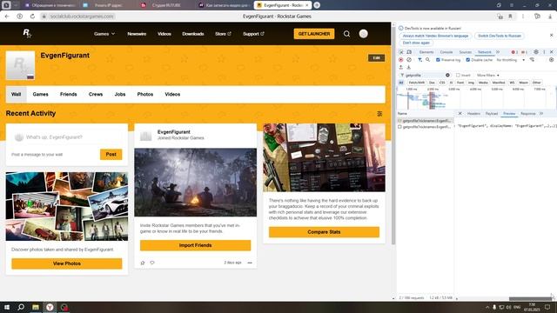Reload the page with refresh icon
The width and height of the screenshot is (557, 313).
tap(32, 17)
